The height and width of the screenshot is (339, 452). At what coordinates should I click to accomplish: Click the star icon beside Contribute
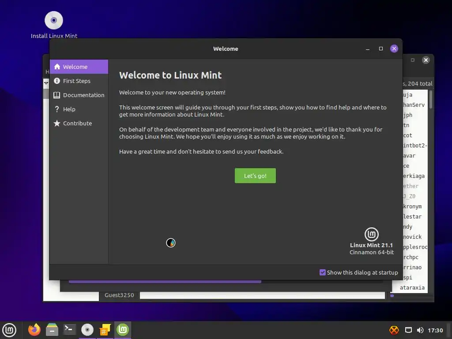click(57, 123)
